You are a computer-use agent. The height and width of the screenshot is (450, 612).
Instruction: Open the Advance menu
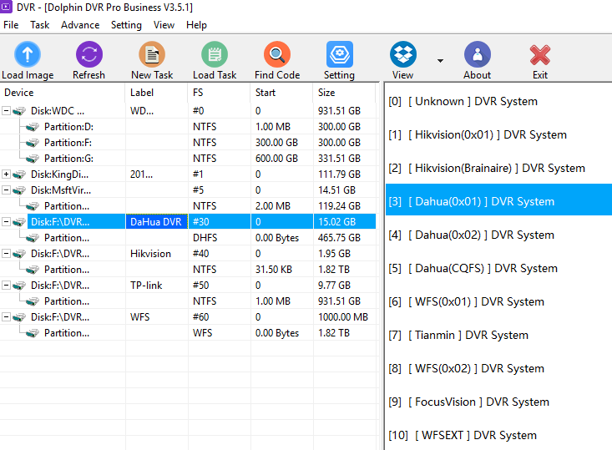click(x=80, y=25)
